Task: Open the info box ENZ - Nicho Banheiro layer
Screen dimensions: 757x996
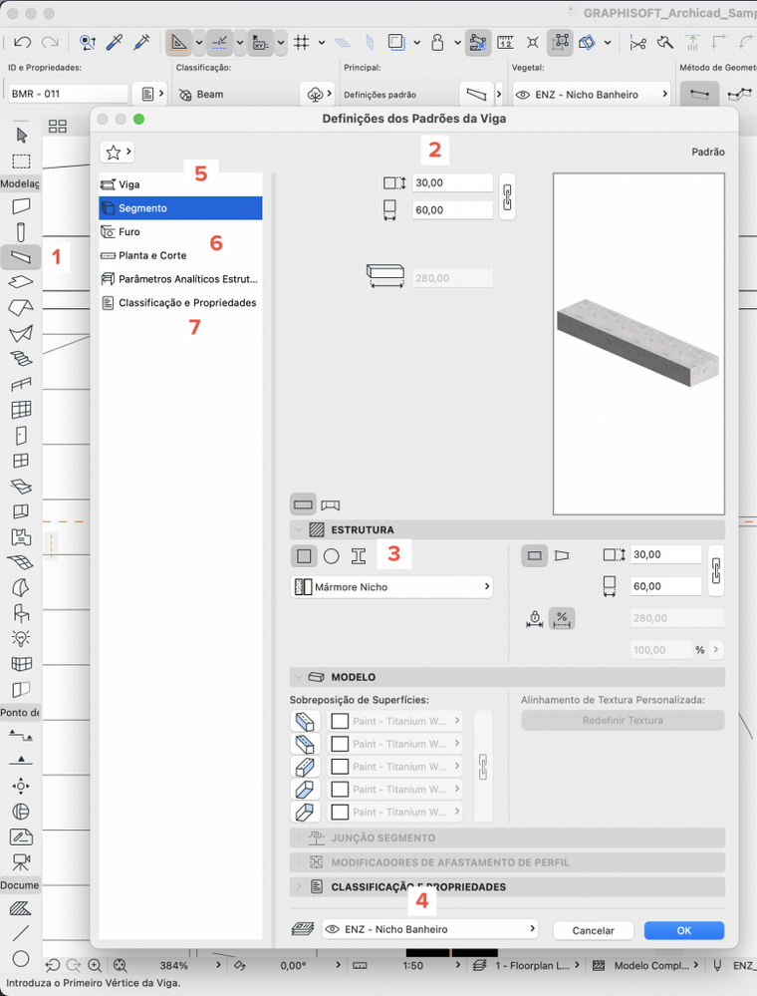Action: click(x=592, y=95)
